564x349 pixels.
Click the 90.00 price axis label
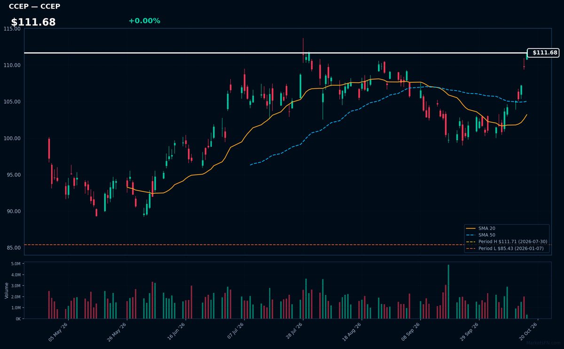pyautogui.click(x=13, y=211)
